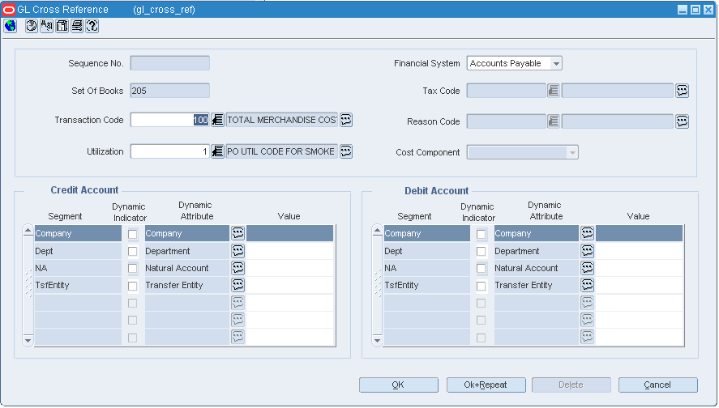Viewport: 719px width, 408px height.
Task: Click the Utilization input field
Action: 169,151
